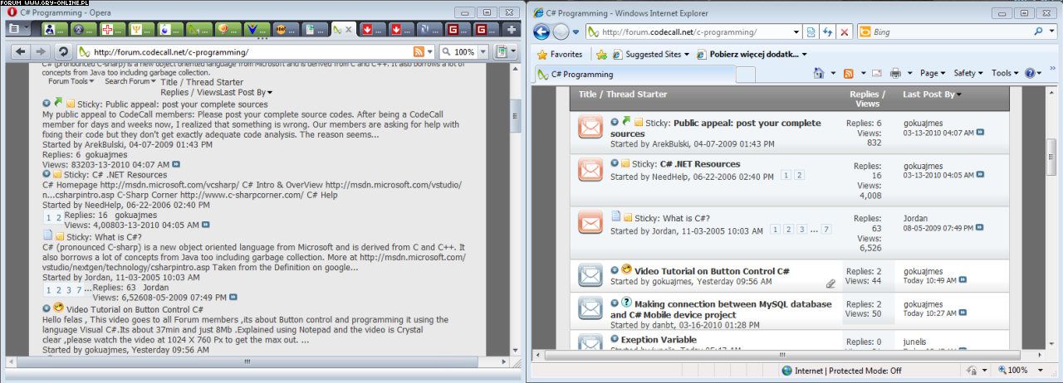
Task: Go back in Internet Explorer
Action: click(541, 32)
